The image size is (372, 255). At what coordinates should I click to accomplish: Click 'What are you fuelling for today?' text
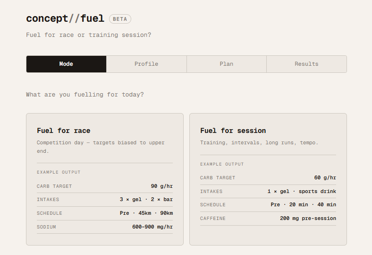pos(85,95)
